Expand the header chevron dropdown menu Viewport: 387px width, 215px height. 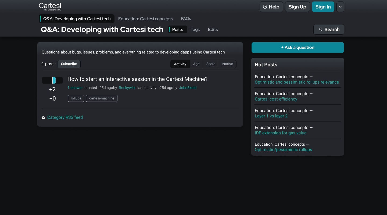[x=340, y=7]
